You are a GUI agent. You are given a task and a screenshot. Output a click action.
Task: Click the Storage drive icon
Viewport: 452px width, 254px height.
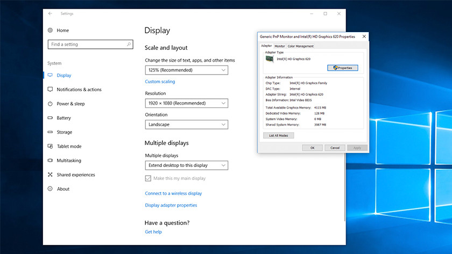point(51,132)
